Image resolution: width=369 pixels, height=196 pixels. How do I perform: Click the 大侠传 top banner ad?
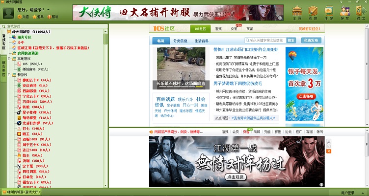coord(178,13)
